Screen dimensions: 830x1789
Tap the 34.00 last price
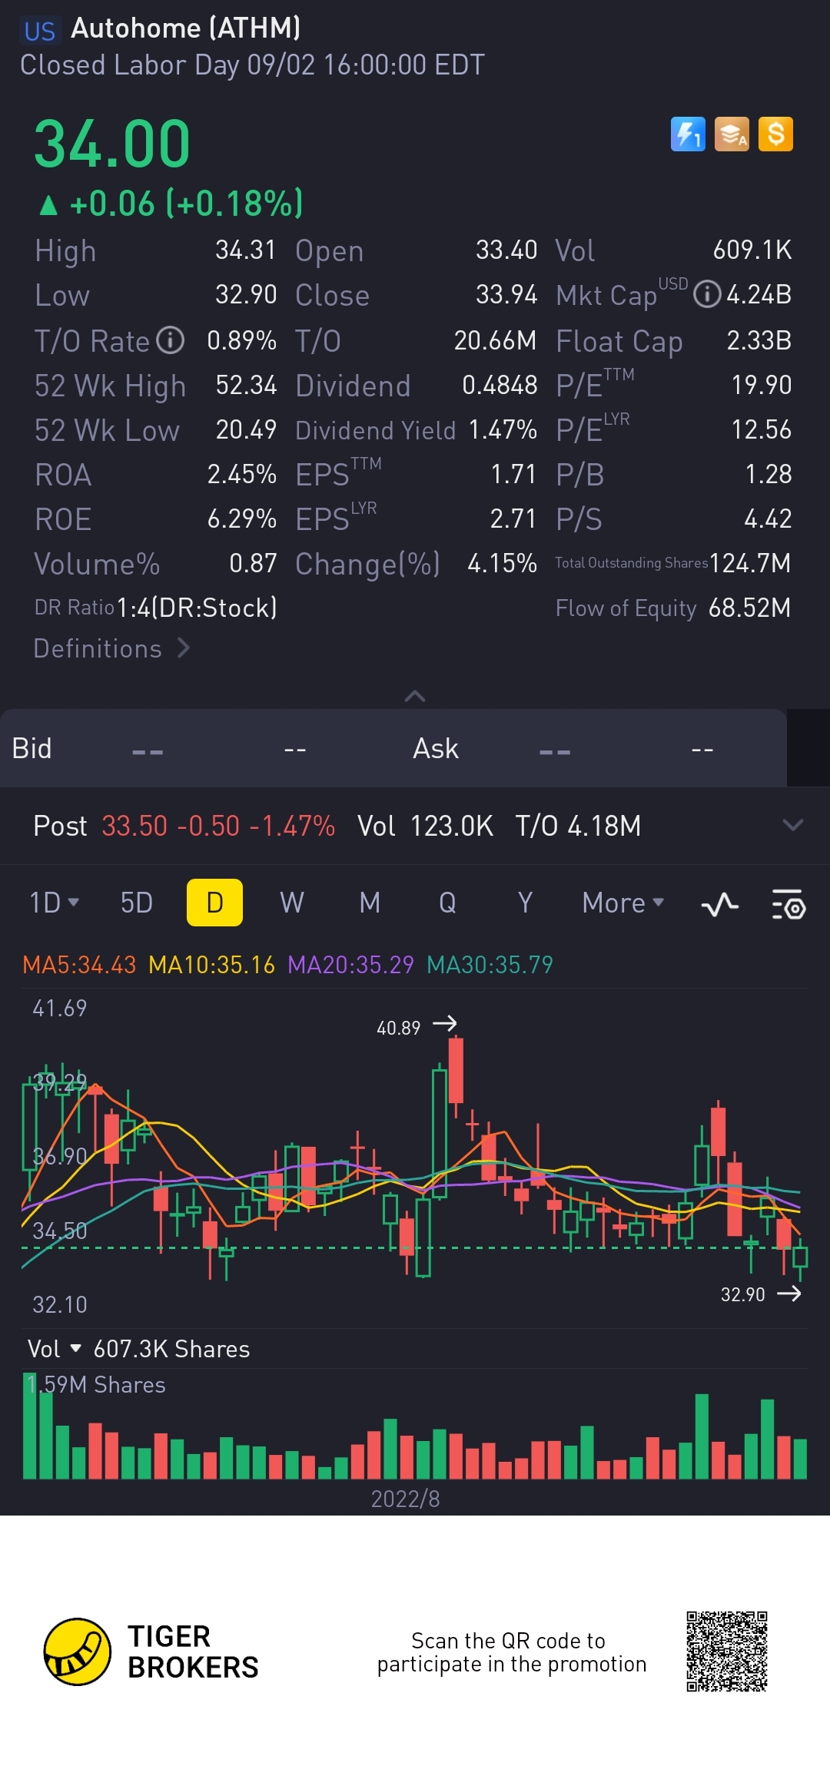point(112,144)
